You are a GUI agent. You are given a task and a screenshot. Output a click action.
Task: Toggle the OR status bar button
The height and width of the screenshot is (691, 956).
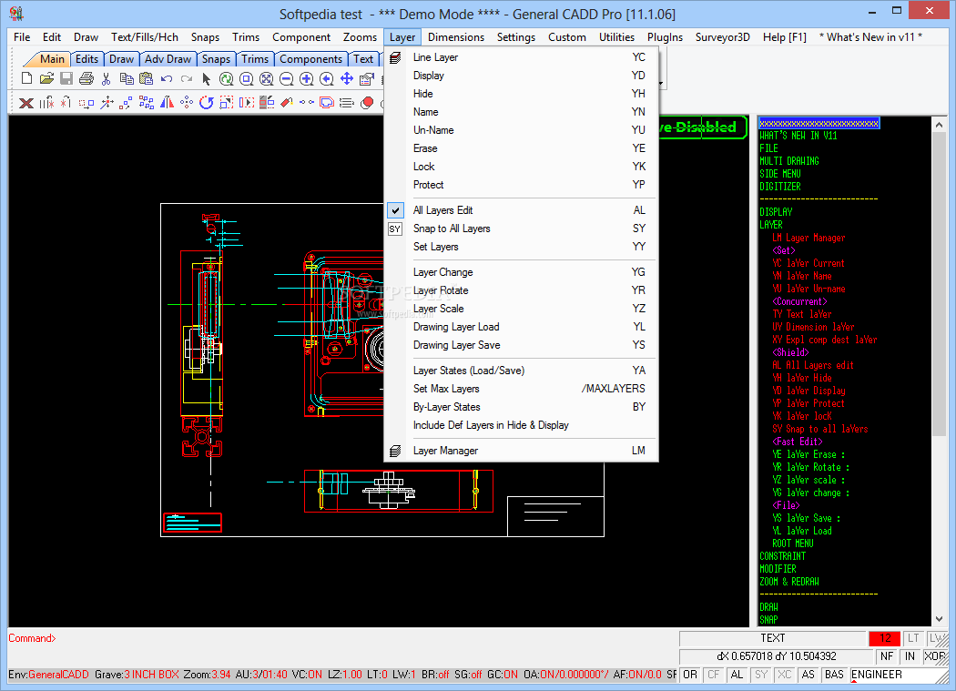[x=690, y=675]
